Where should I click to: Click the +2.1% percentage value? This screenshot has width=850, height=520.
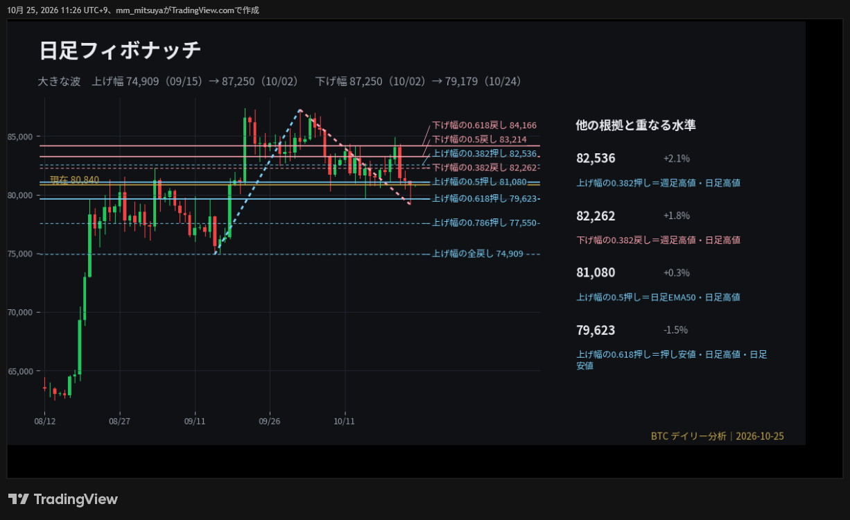click(x=677, y=158)
